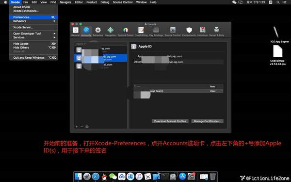Choose Xcode Extensions menu entry

33,11
